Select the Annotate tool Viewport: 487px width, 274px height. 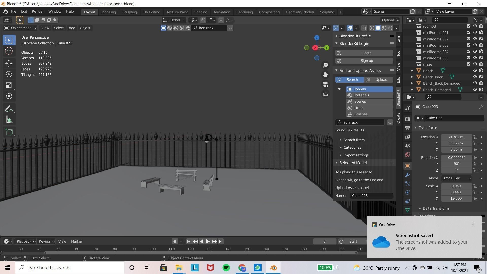tap(9, 109)
